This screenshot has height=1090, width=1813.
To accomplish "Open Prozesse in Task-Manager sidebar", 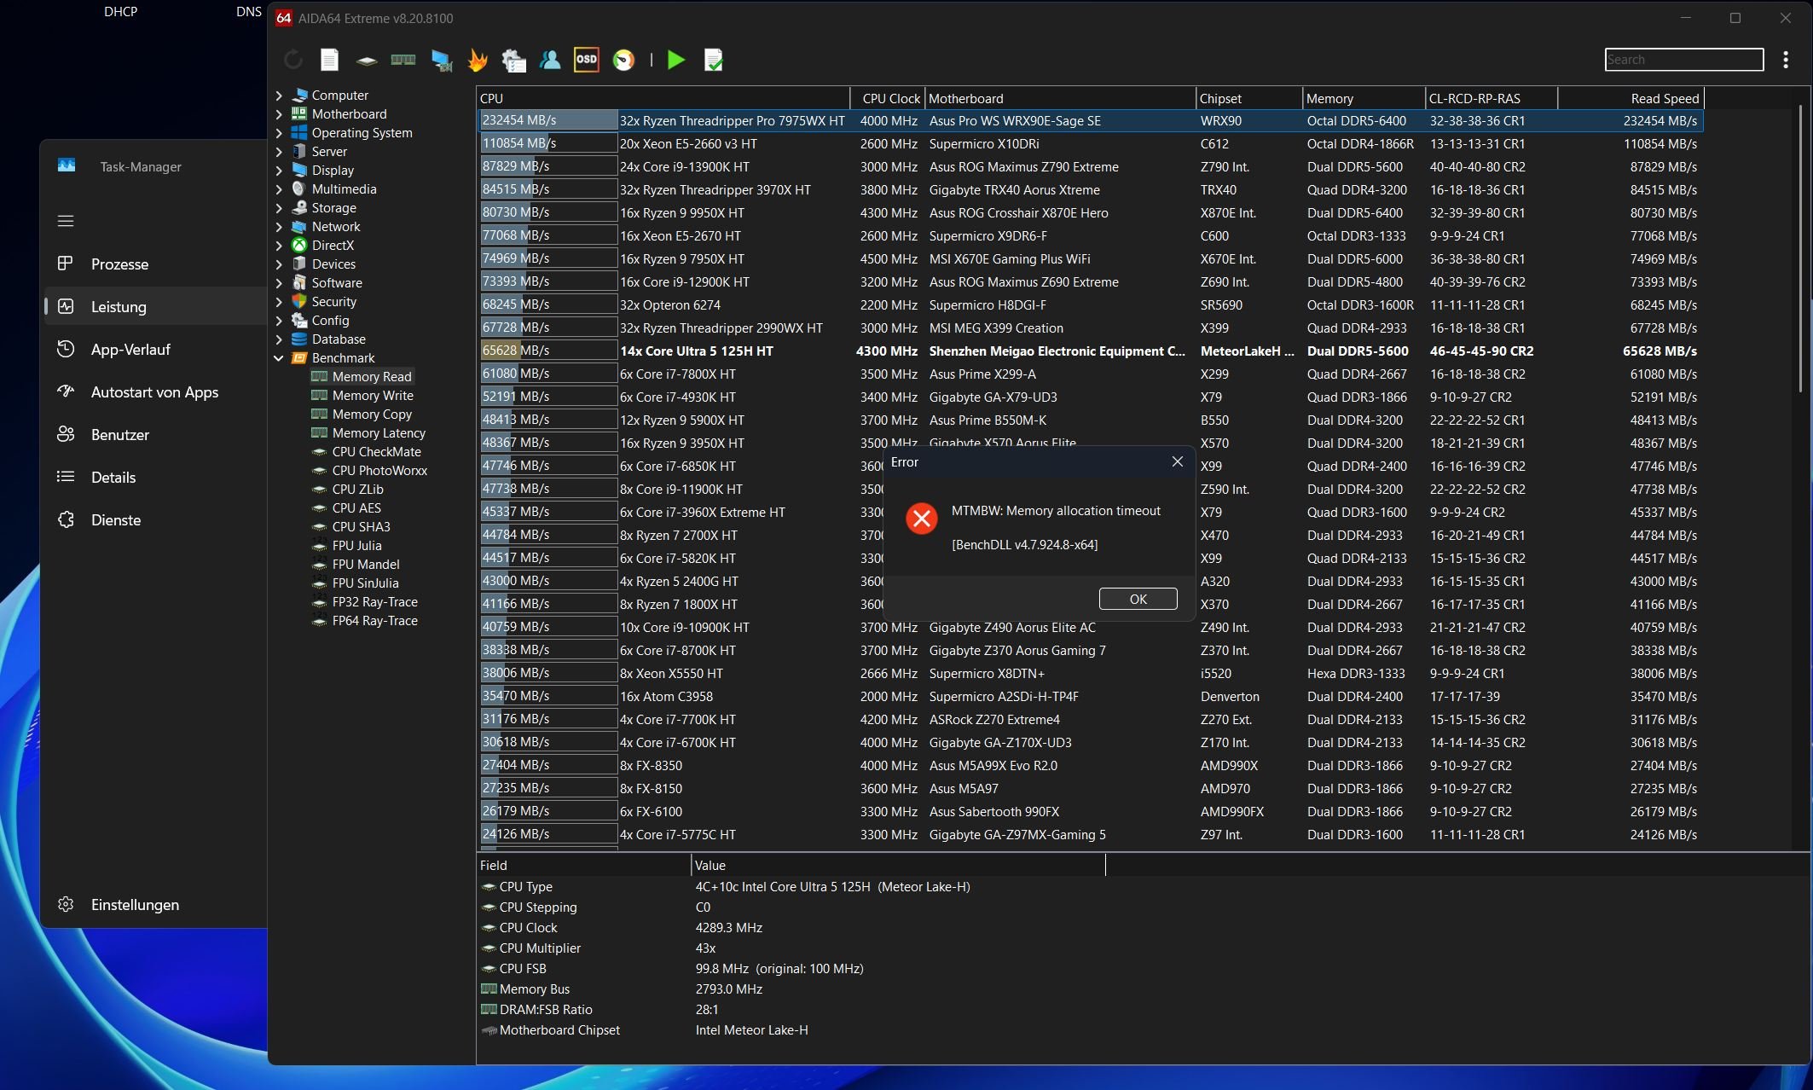I will pyautogui.click(x=119, y=264).
